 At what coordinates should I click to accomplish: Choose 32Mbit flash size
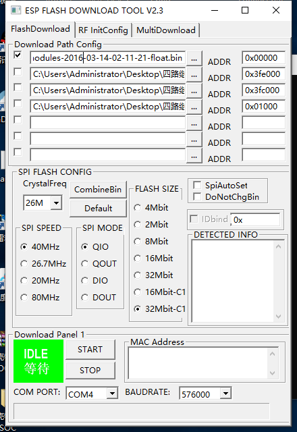(137, 275)
